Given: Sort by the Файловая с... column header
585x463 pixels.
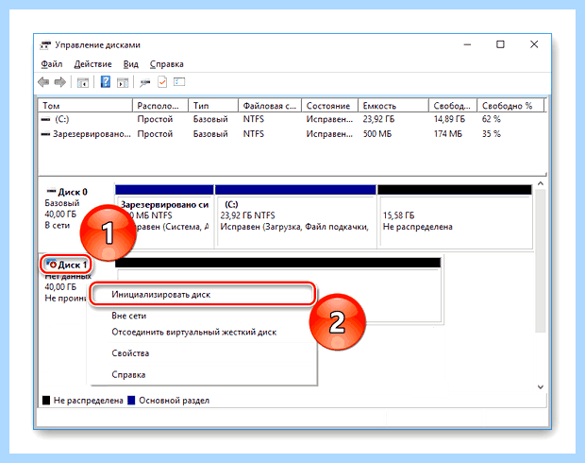Looking at the screenshot, I should click(x=270, y=106).
